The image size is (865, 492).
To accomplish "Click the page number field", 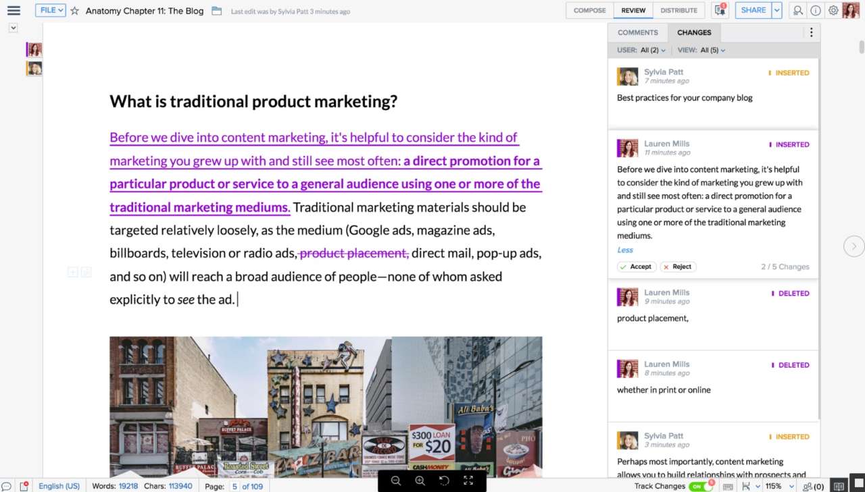I will click(x=234, y=486).
